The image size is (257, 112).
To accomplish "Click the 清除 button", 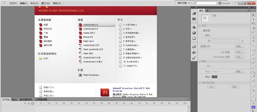I will (234, 87).
